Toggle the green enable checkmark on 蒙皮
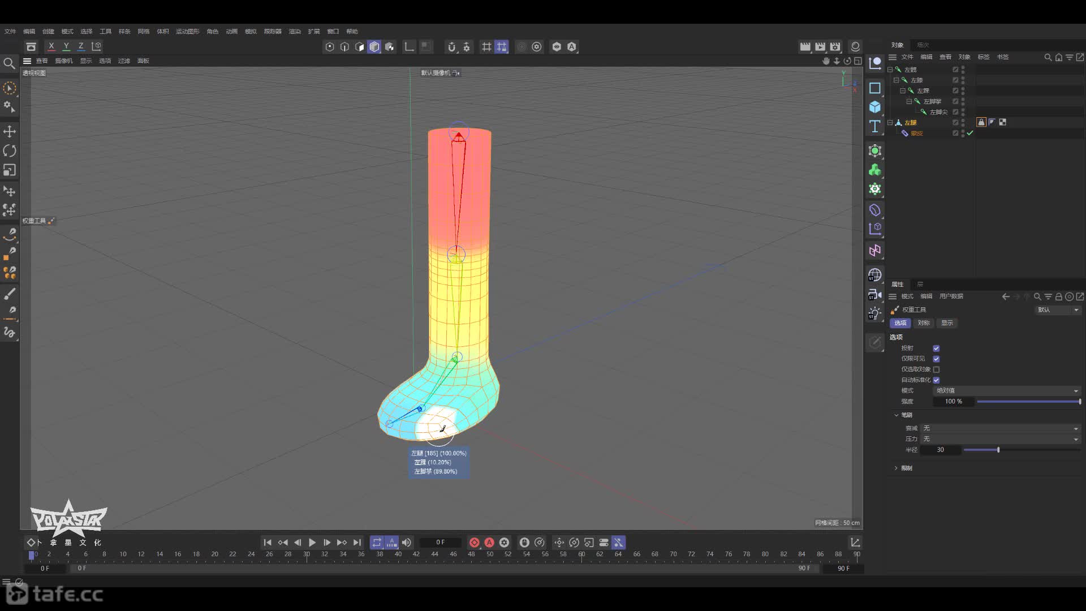Screen dimensions: 1086x611 click(x=969, y=134)
